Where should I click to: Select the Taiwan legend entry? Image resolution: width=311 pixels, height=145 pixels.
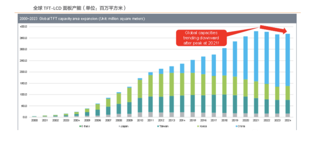(x=164, y=126)
